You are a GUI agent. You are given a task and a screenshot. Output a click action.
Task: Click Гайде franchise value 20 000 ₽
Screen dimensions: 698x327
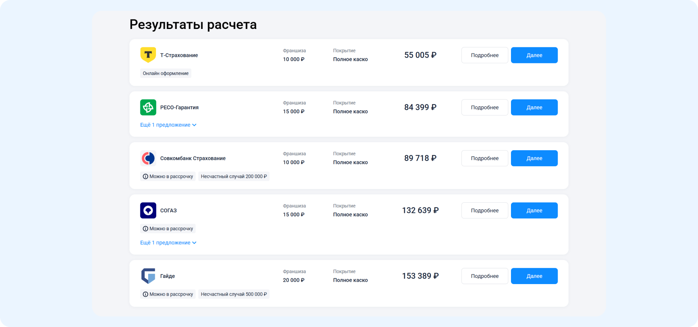294,280
